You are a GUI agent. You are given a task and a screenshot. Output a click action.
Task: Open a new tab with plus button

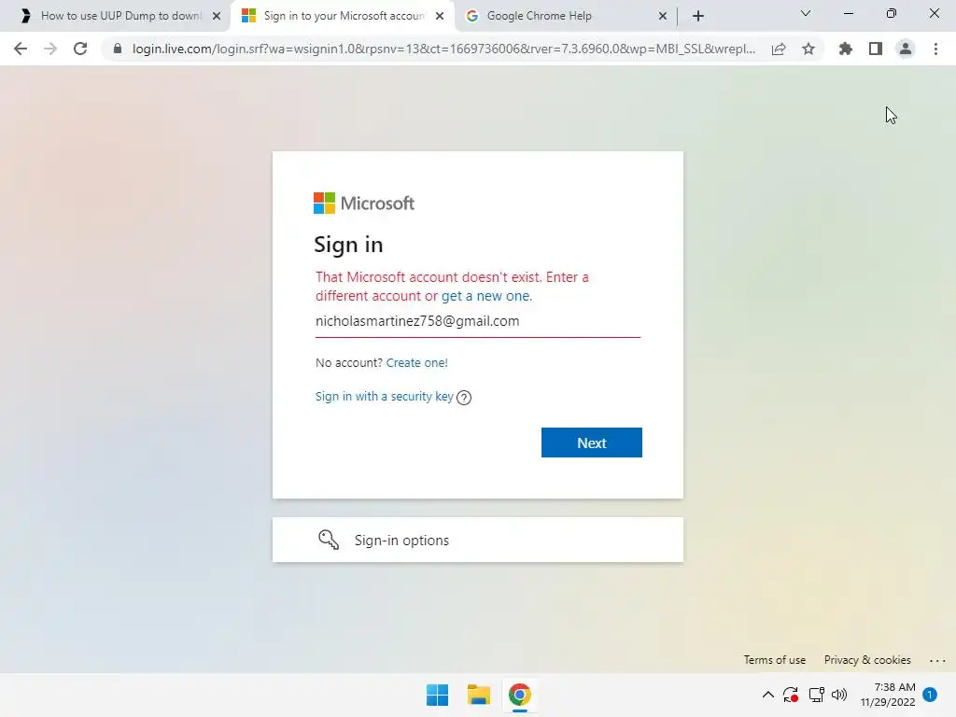pyautogui.click(x=698, y=16)
